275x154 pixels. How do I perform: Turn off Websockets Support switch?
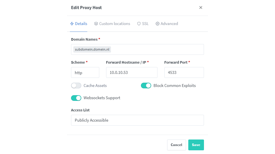(76, 98)
